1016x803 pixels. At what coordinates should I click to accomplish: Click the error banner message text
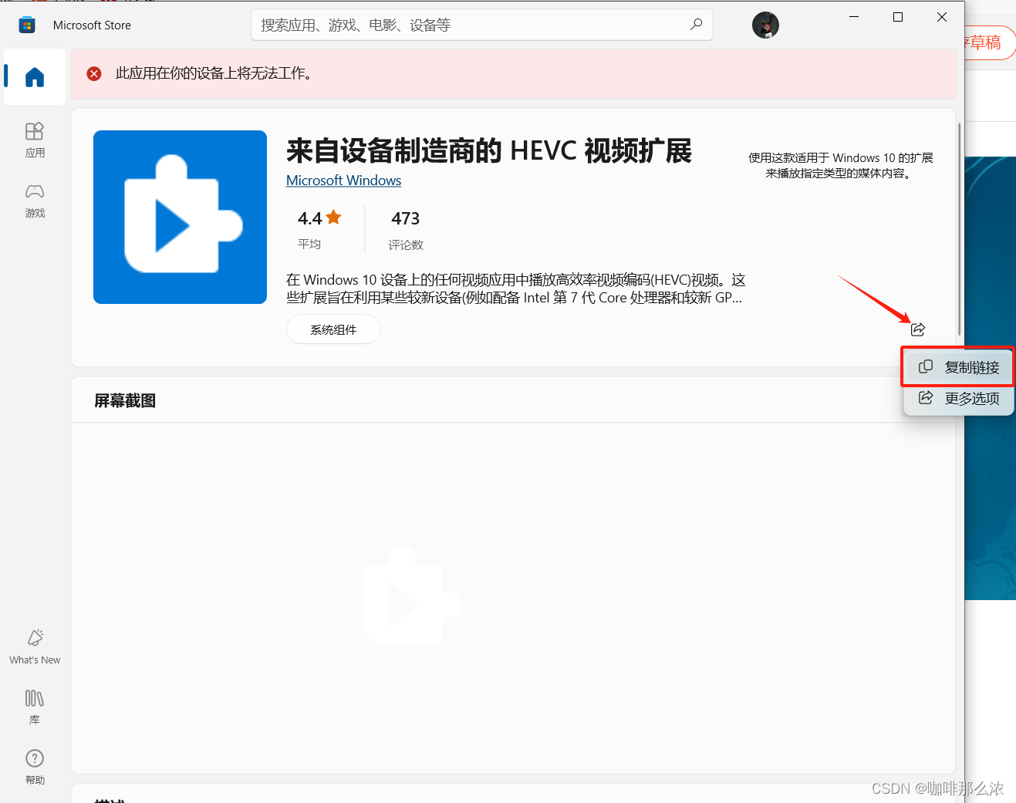click(214, 73)
